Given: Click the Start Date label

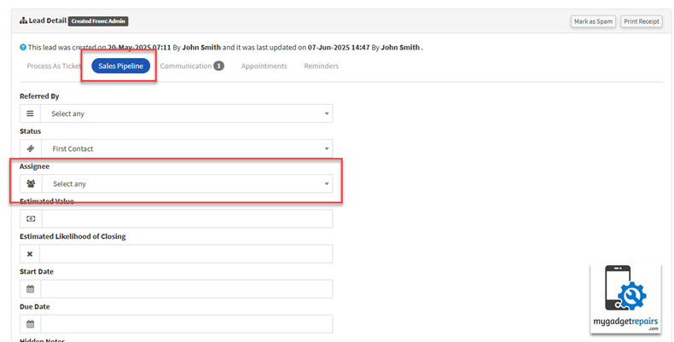Looking at the screenshot, I should point(37,271).
